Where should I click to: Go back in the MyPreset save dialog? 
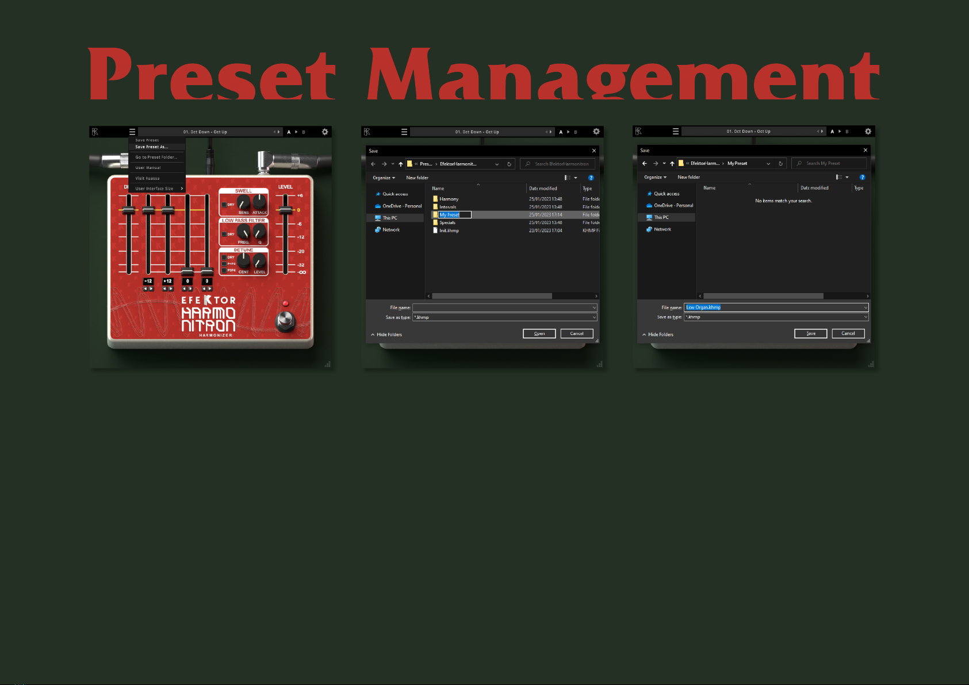pyautogui.click(x=645, y=163)
